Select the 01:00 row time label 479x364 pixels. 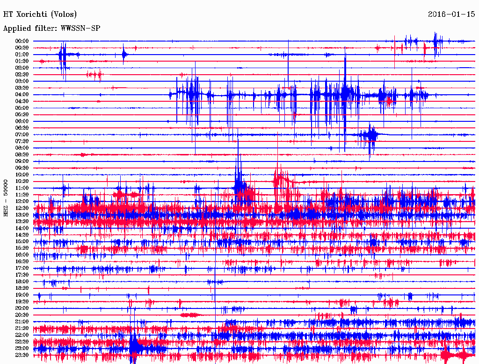(22, 55)
